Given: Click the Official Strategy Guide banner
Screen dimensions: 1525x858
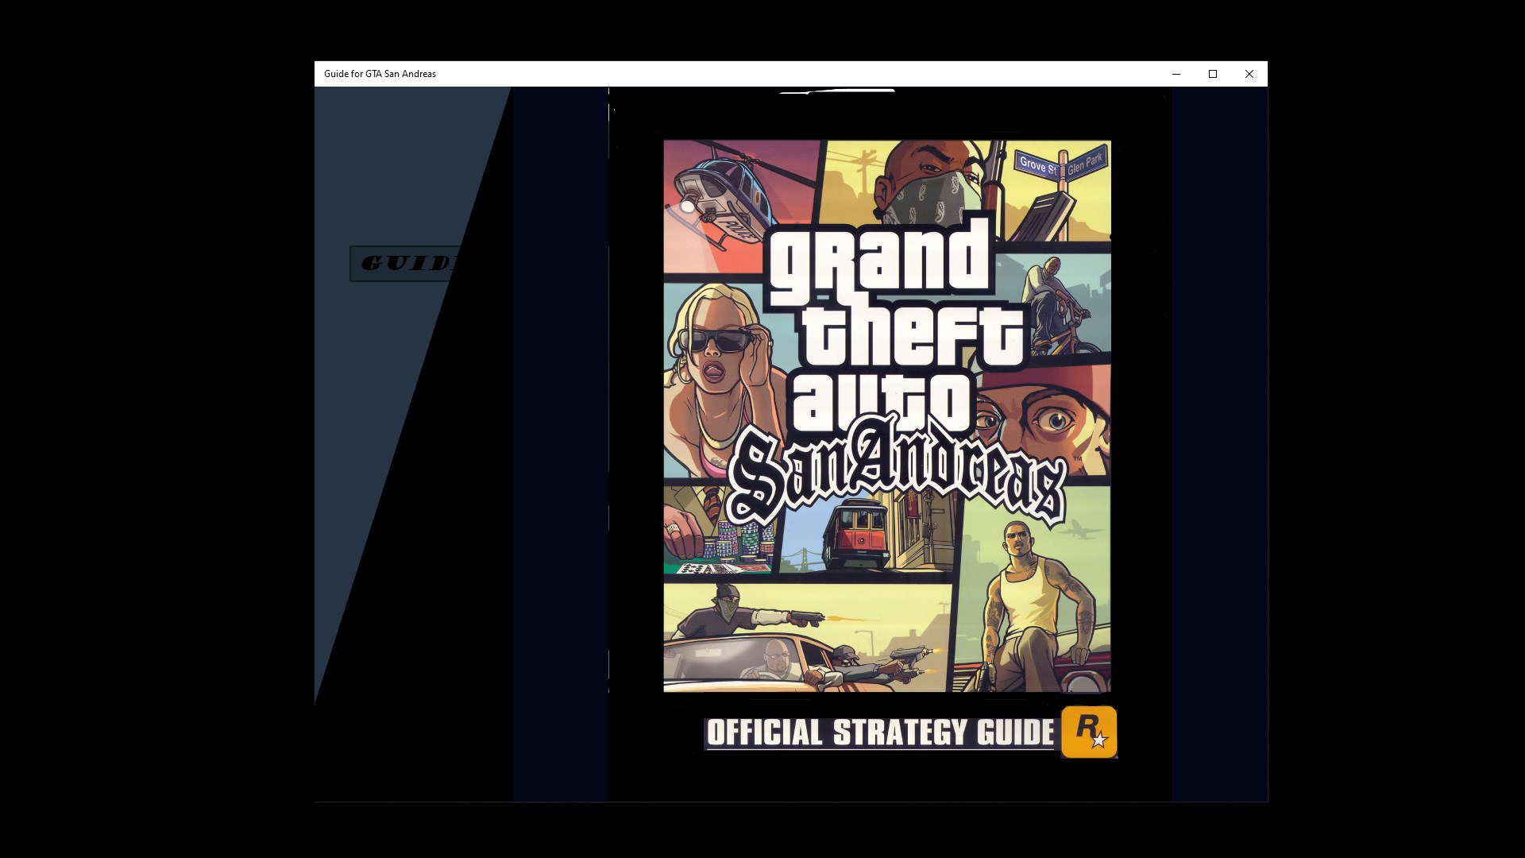Looking at the screenshot, I should (879, 733).
